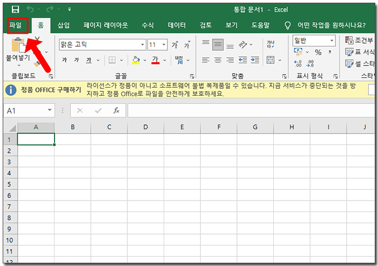The image size is (378, 266).
Task: Click Accounting Number Format icon
Action: (x=298, y=52)
